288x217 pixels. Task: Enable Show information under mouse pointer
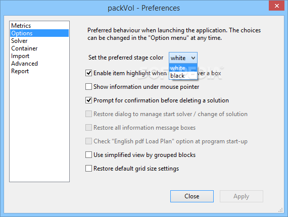88,87
